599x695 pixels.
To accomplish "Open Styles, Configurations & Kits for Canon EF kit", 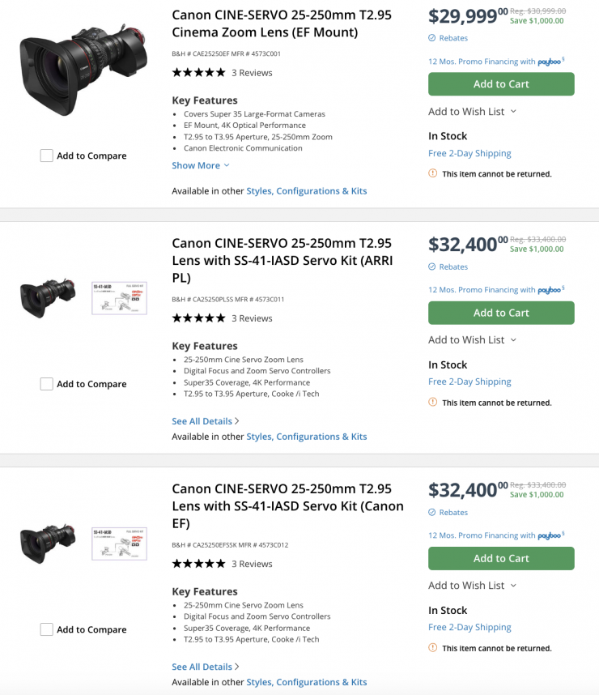I will pos(306,682).
